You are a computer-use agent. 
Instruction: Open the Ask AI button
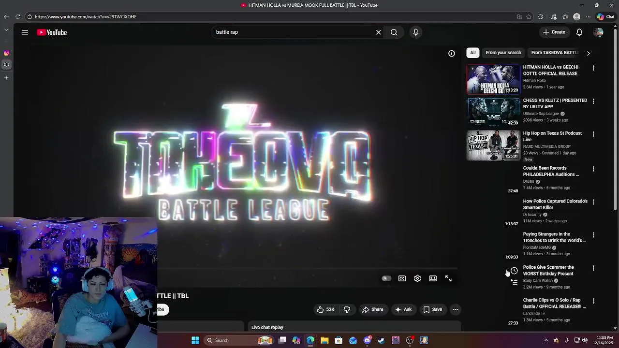pyautogui.click(x=403, y=309)
